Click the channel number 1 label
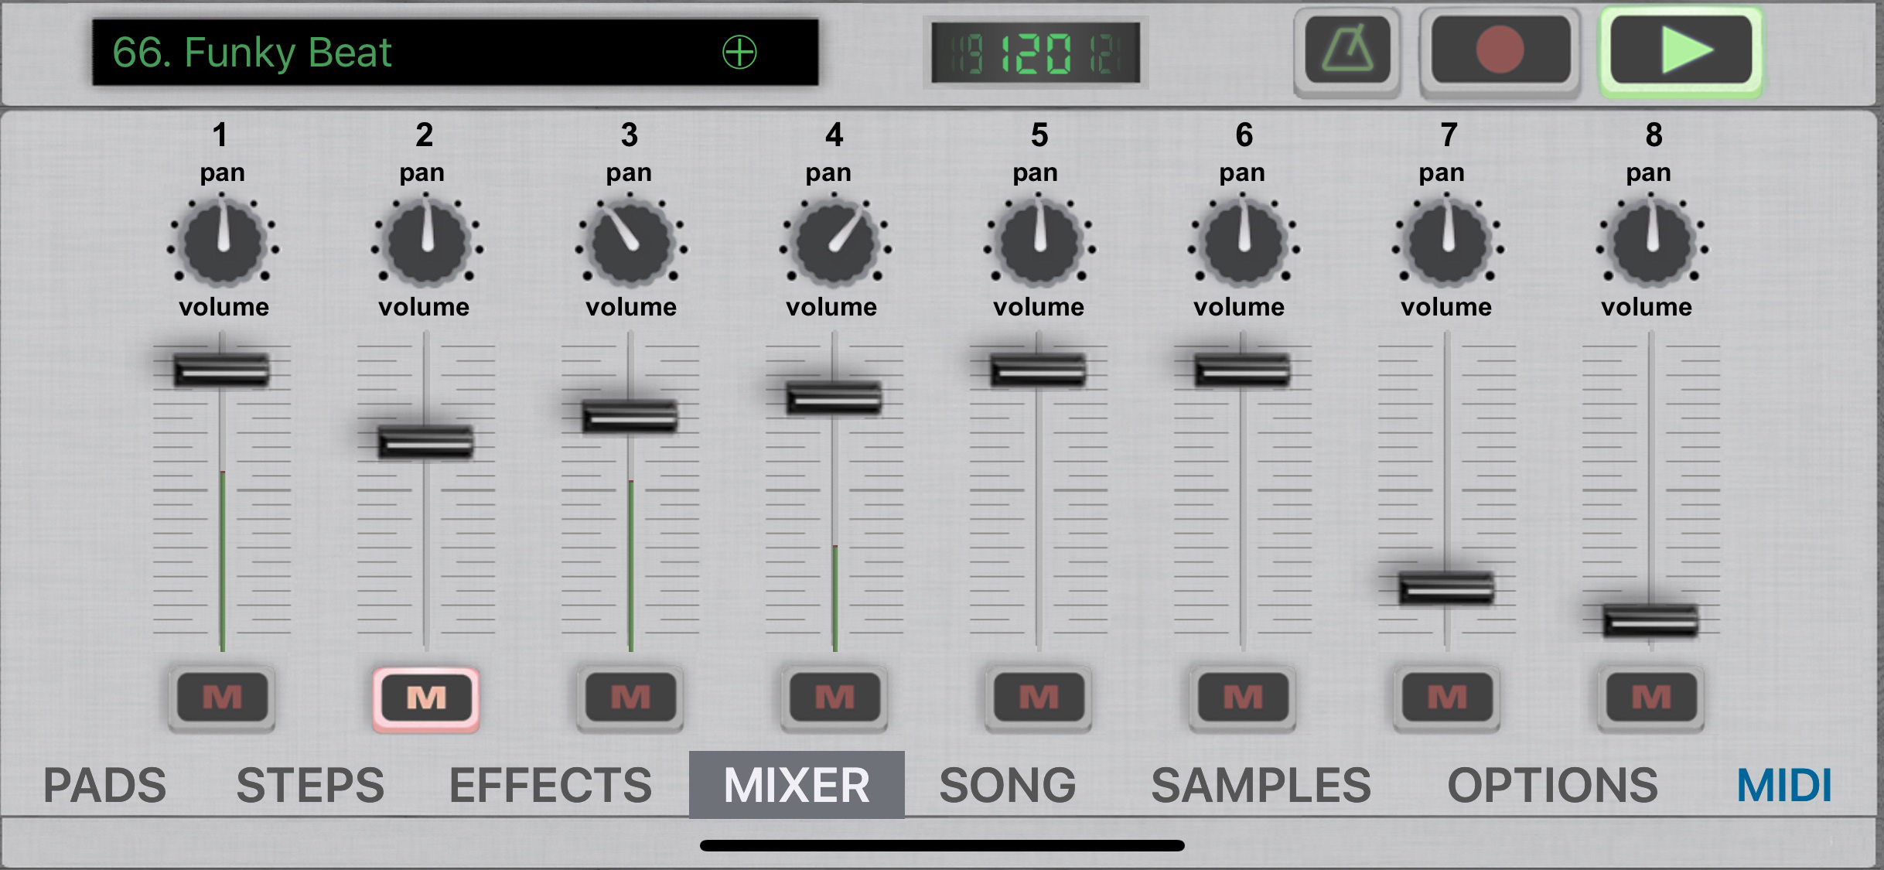The image size is (1884, 870). (x=220, y=135)
